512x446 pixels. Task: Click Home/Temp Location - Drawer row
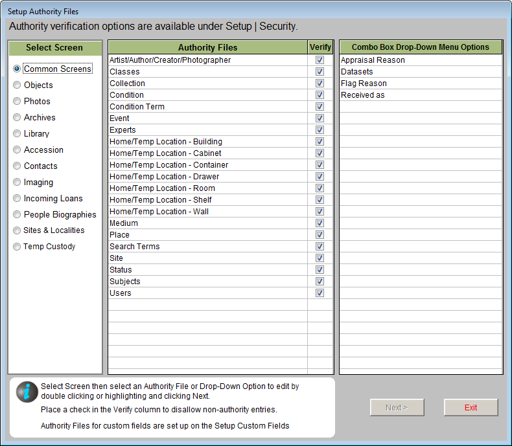165,177
